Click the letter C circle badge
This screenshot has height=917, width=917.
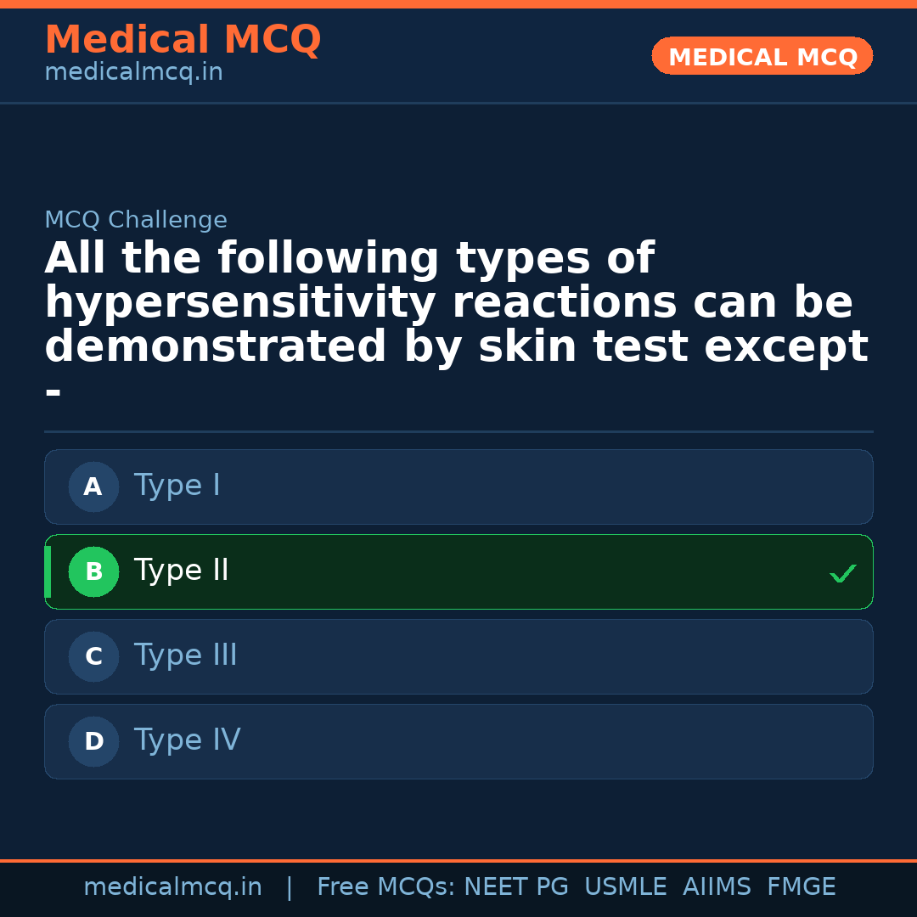click(93, 657)
